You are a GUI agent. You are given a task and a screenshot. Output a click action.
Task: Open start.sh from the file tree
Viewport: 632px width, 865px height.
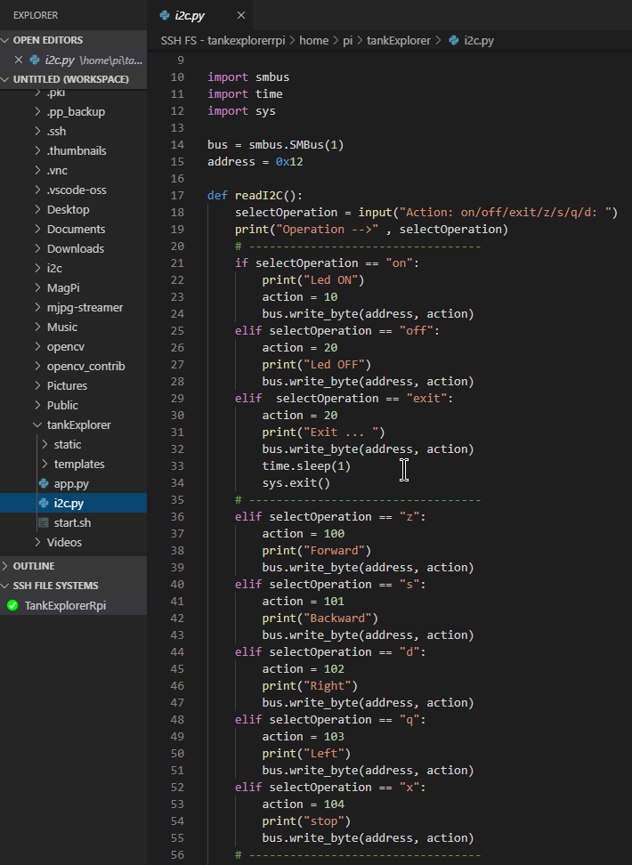point(73,523)
